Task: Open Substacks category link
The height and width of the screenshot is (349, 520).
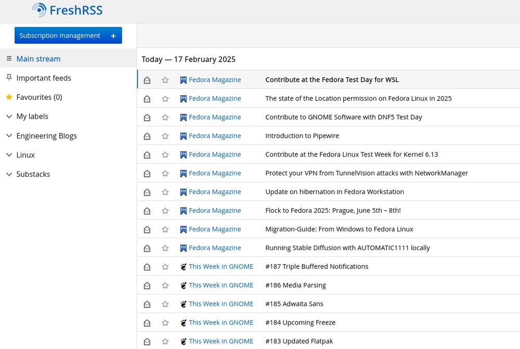Action: (x=33, y=174)
